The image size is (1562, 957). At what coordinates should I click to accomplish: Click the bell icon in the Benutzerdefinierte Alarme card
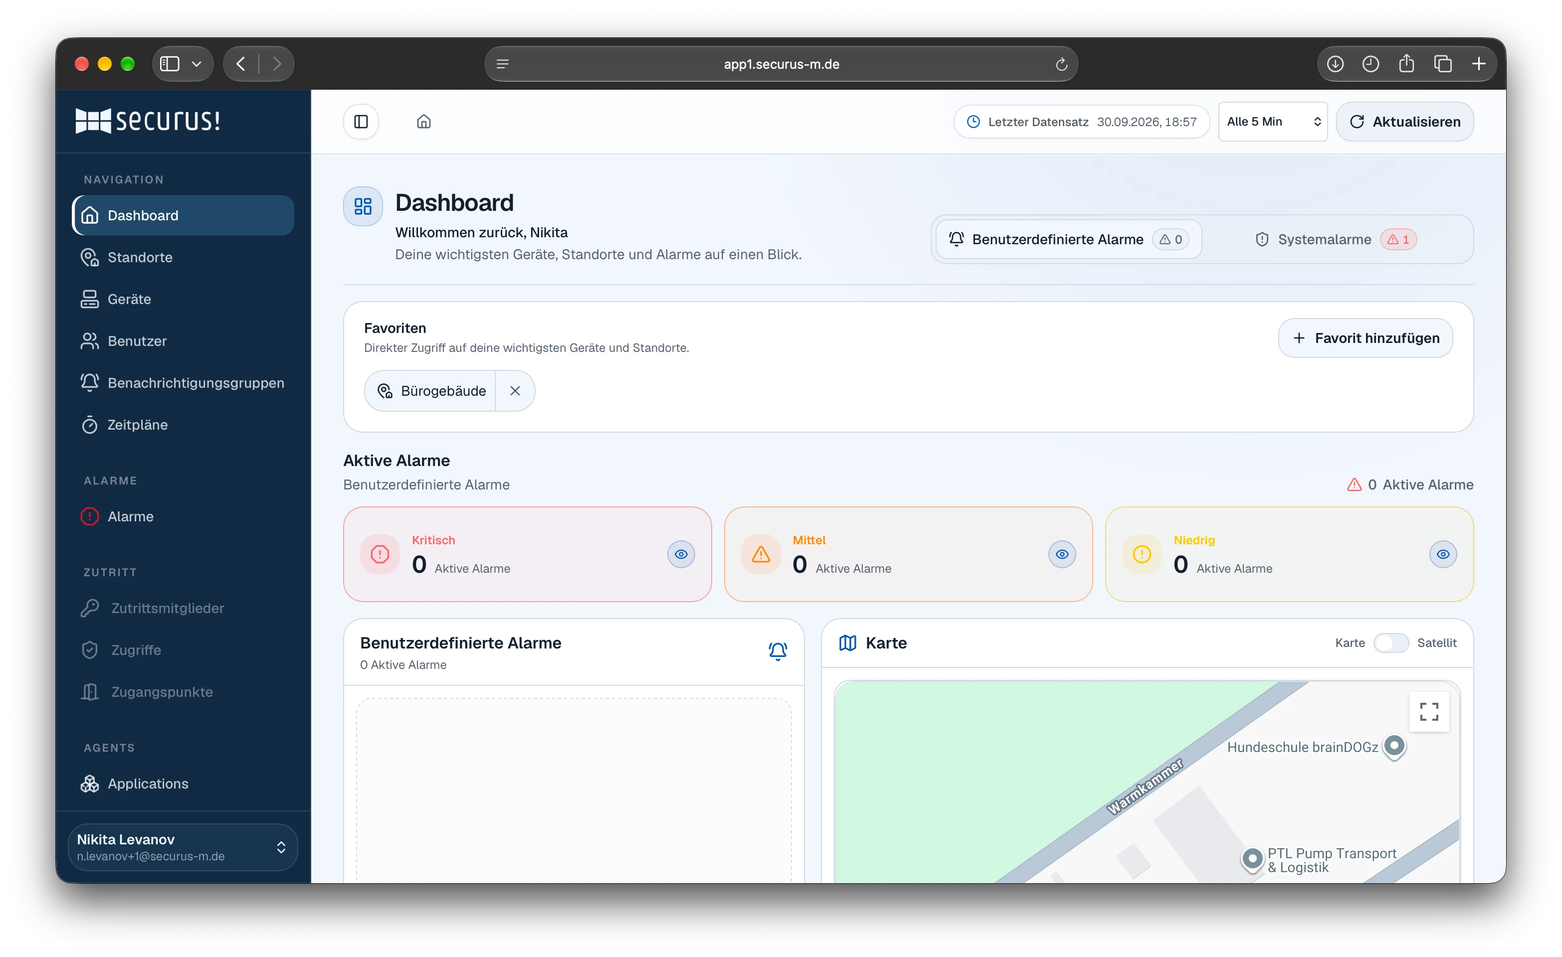pyautogui.click(x=778, y=651)
